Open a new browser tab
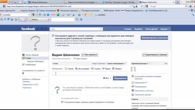The width and height of the screenshot is (195, 110). [178, 2]
